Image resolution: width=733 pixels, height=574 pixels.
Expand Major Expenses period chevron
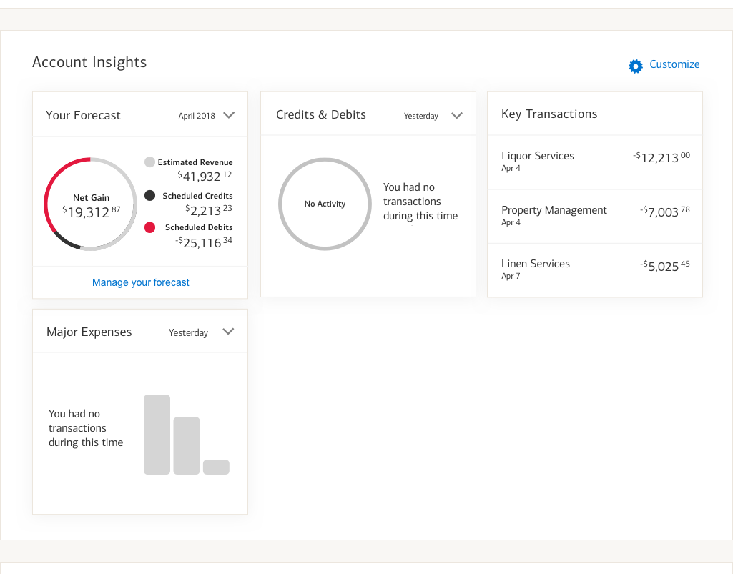tap(228, 332)
